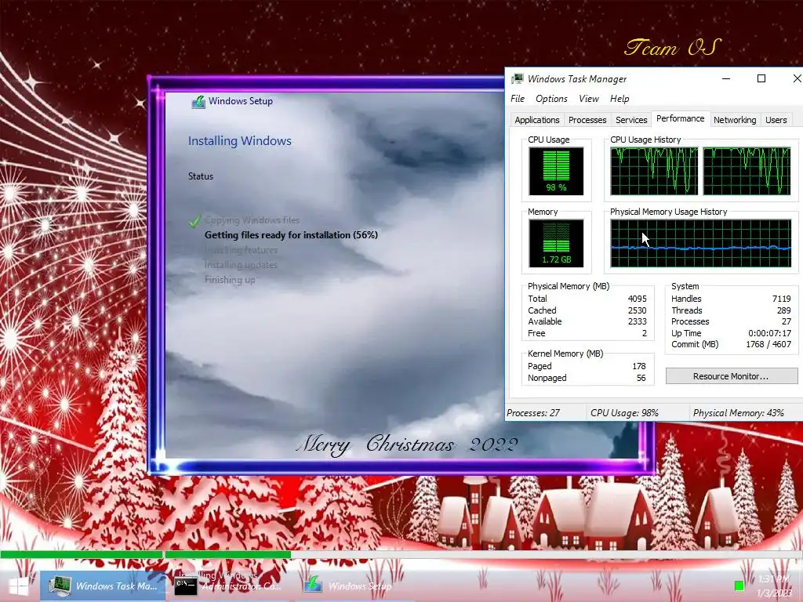Screen dimensions: 803x602
Task: Minimize the Task Manager window
Action: 726,78
